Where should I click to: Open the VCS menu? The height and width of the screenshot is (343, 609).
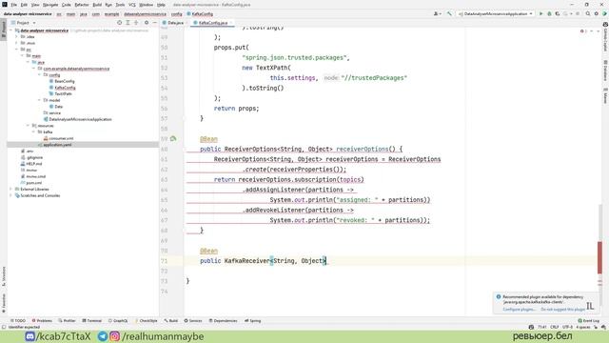point(132,5)
